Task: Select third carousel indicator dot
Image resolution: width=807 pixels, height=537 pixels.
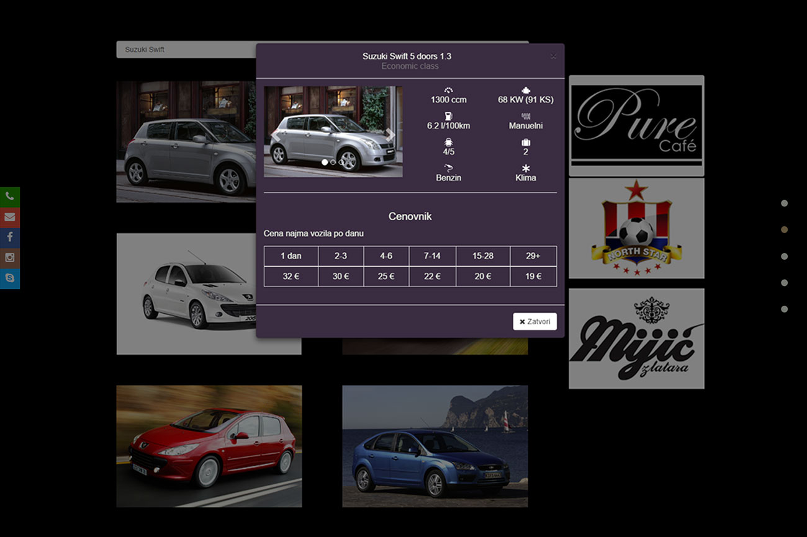Action: [x=341, y=162]
